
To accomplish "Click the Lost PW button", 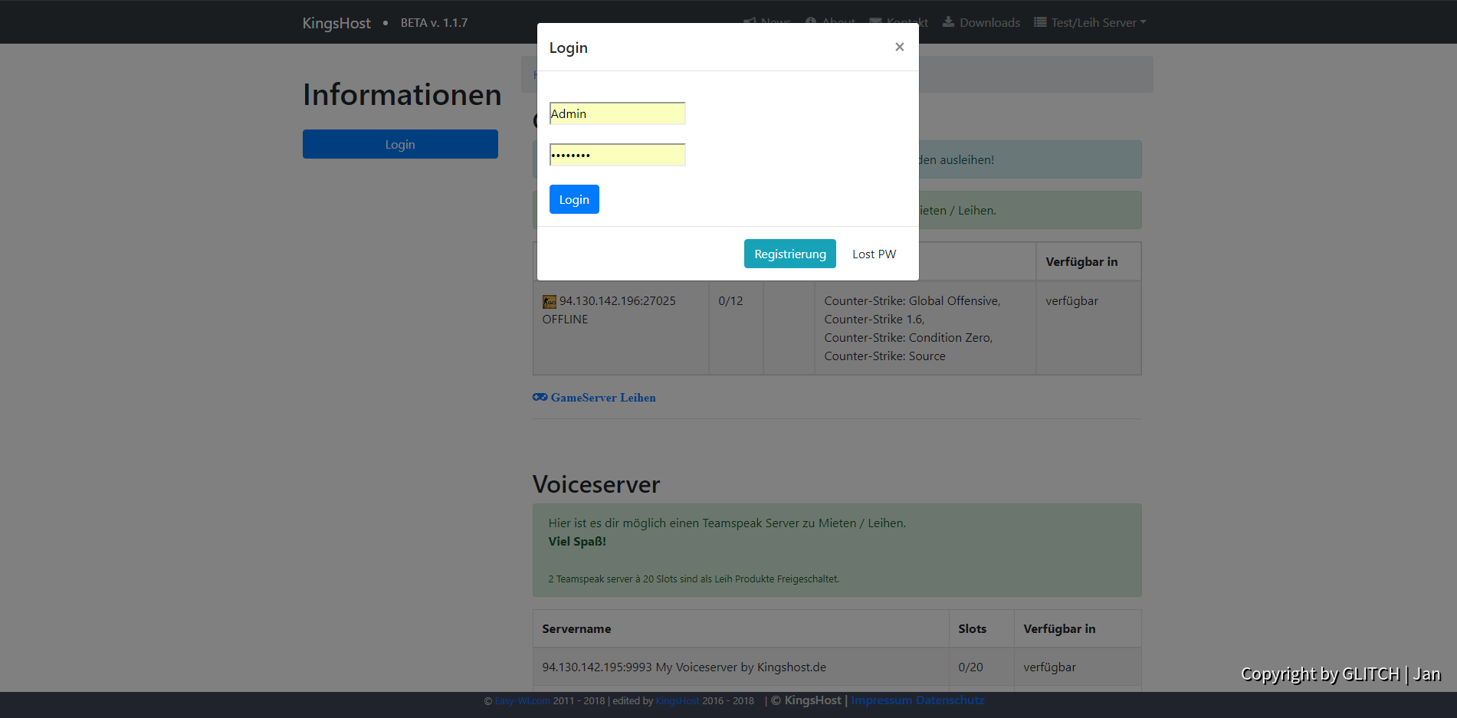I will tap(874, 254).
